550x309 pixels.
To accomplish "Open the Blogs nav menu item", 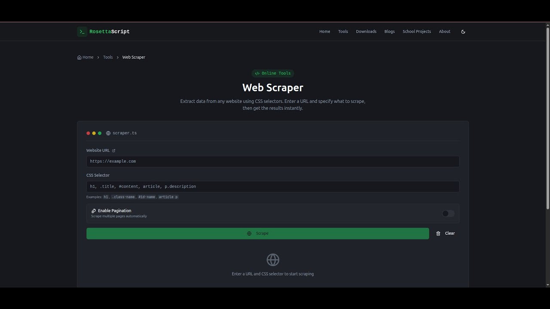I will [390, 32].
